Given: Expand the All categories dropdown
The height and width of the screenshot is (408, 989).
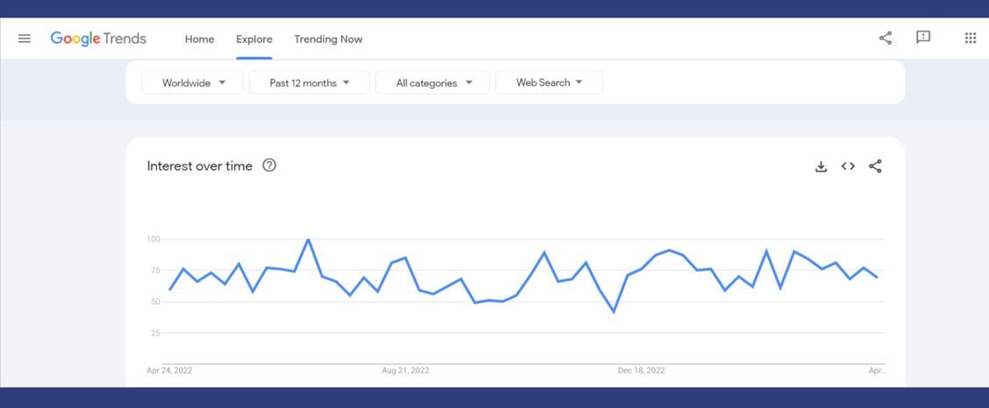Looking at the screenshot, I should tap(433, 83).
